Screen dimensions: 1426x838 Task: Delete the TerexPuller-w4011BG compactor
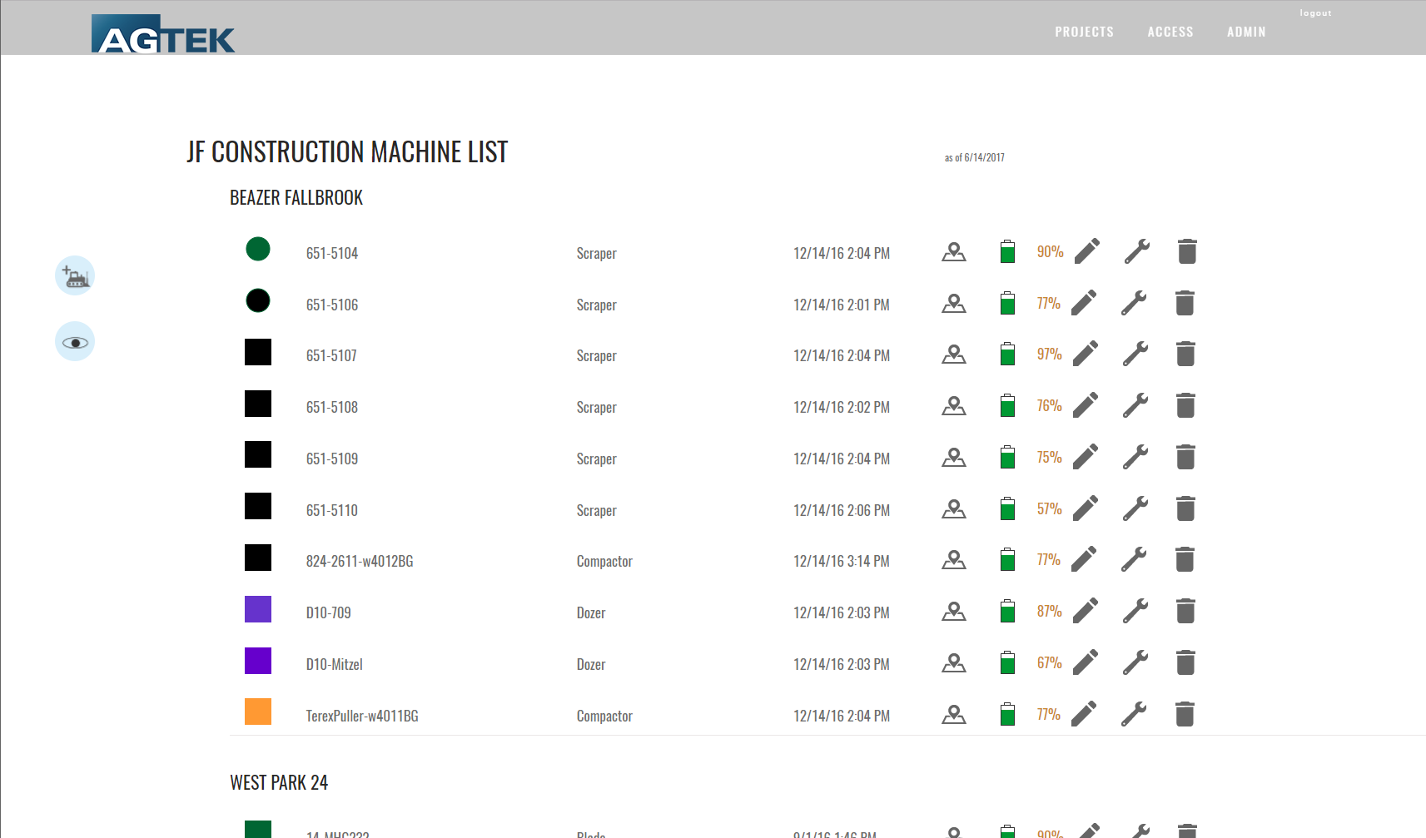[1185, 714]
